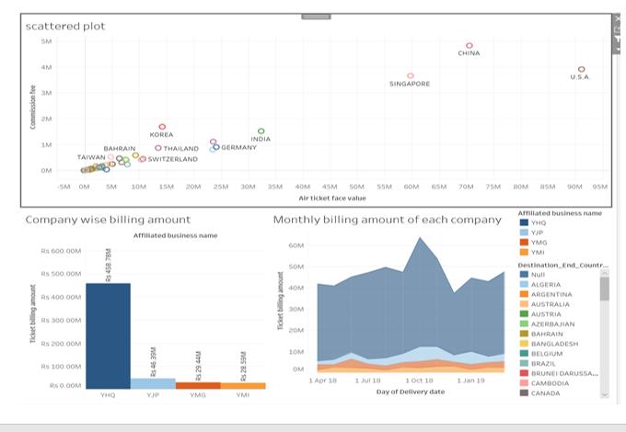Select the CHINA data point circle

pyautogui.click(x=469, y=46)
